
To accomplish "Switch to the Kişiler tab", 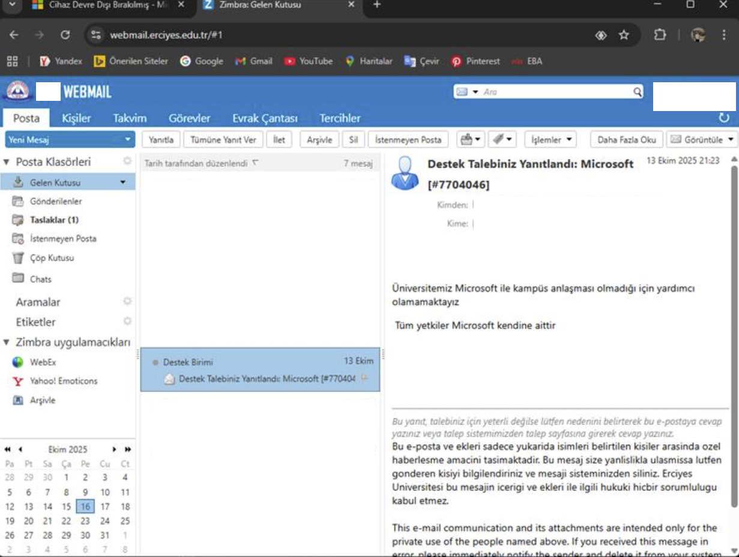I will coord(76,118).
